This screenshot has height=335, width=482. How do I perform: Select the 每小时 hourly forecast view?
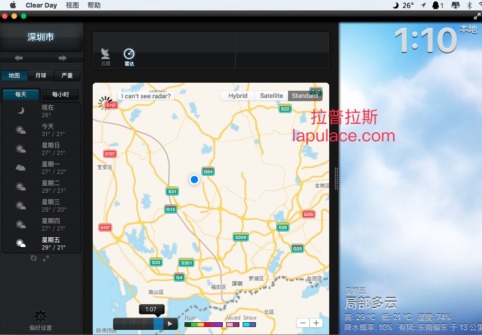(60, 94)
